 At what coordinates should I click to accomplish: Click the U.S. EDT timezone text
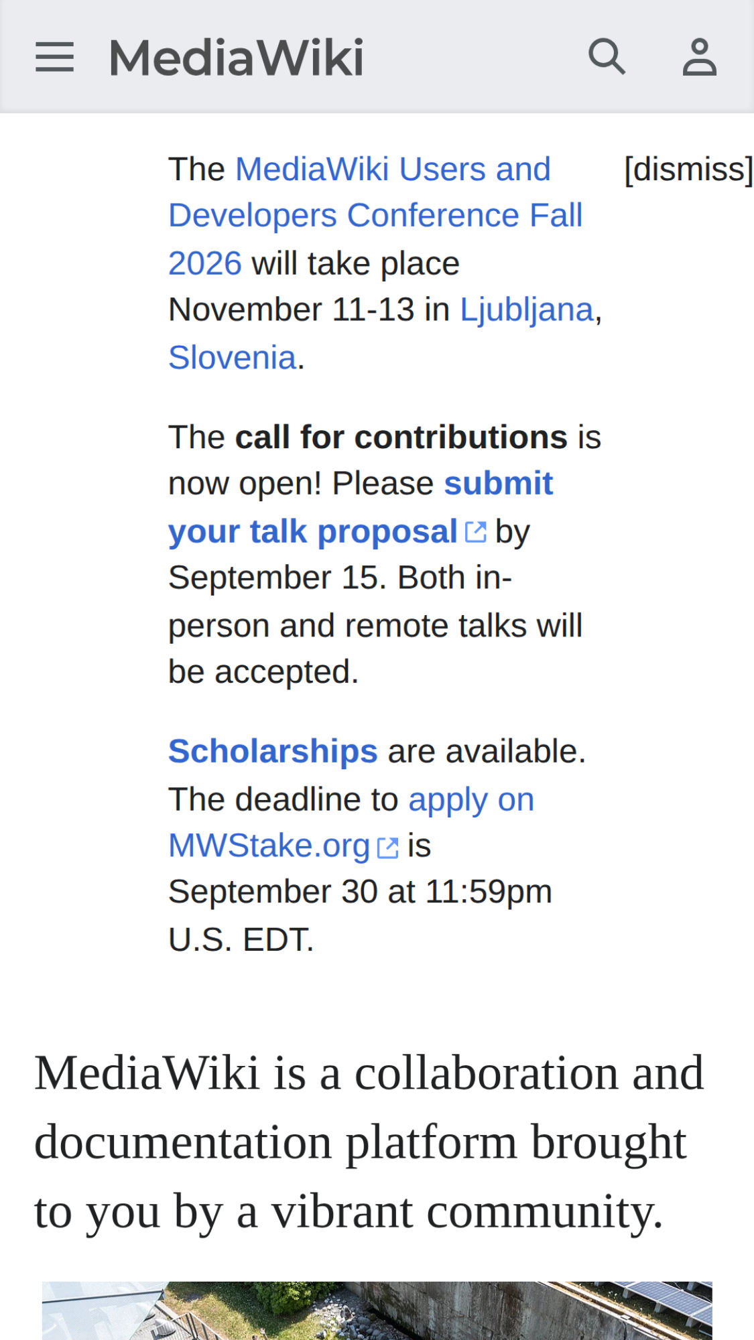[241, 939]
